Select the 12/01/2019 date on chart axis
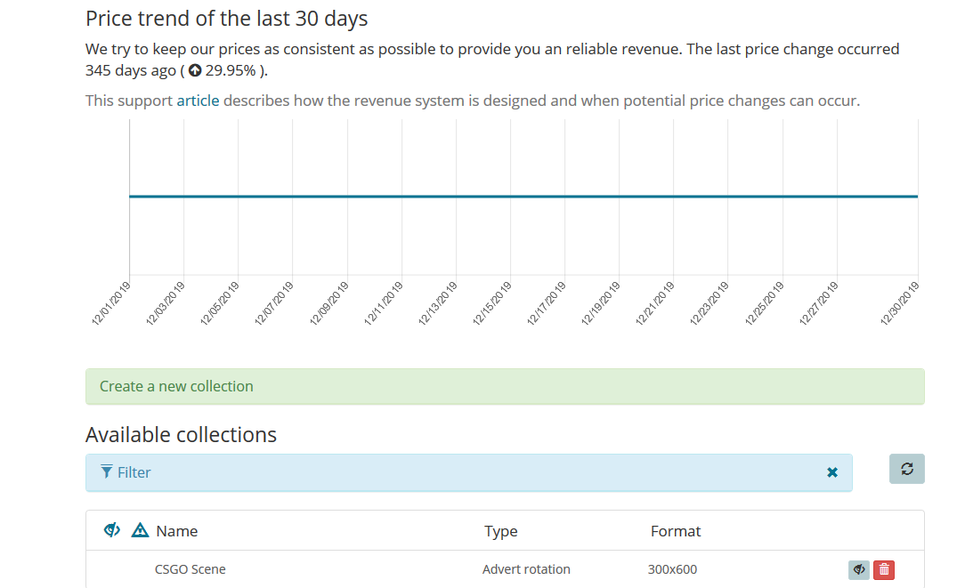 (x=113, y=302)
